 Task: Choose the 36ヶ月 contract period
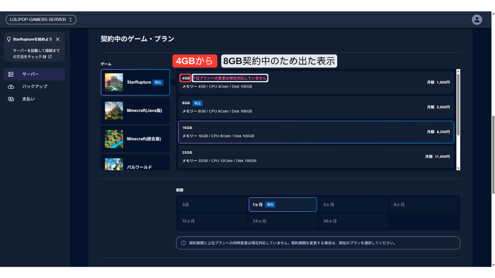(x=353, y=221)
